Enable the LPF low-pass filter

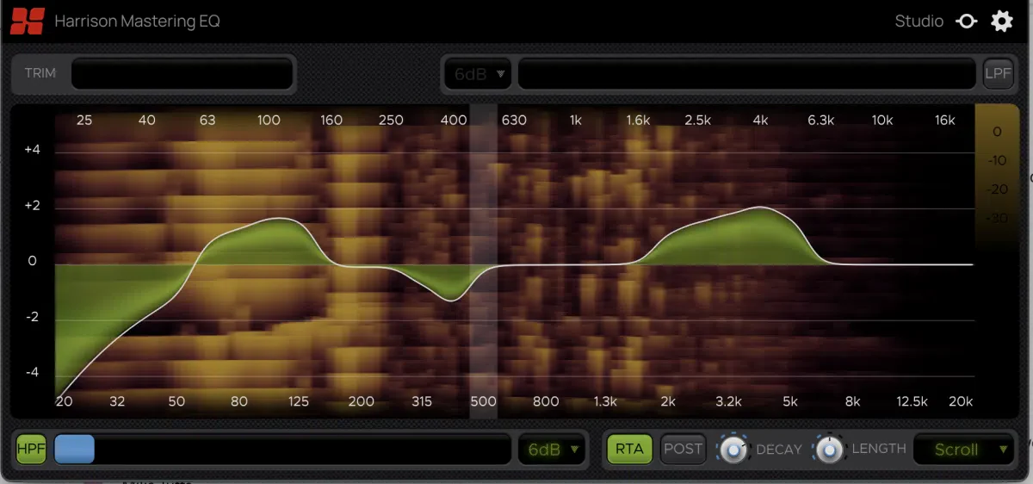coord(998,73)
